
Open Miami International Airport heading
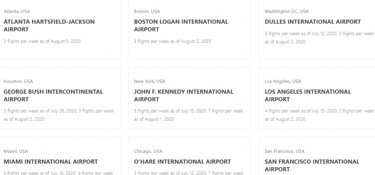(x=51, y=162)
